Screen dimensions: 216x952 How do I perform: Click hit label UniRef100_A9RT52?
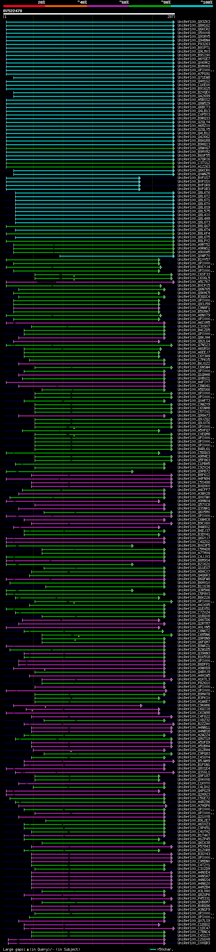(x=194, y=245)
